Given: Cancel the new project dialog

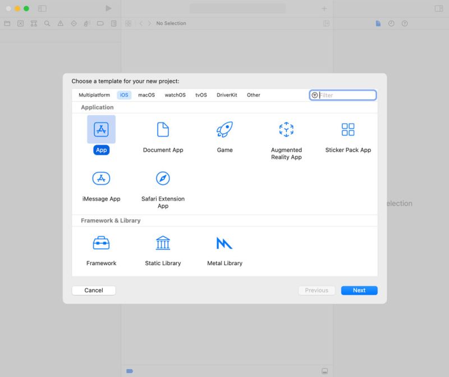Looking at the screenshot, I should point(93,290).
